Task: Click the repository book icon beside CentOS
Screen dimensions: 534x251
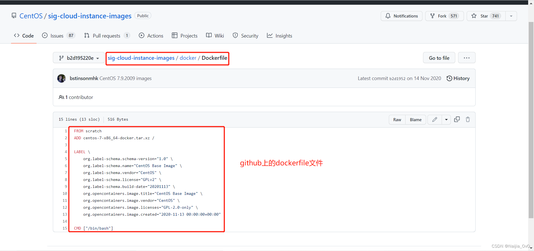Action: coord(14,16)
